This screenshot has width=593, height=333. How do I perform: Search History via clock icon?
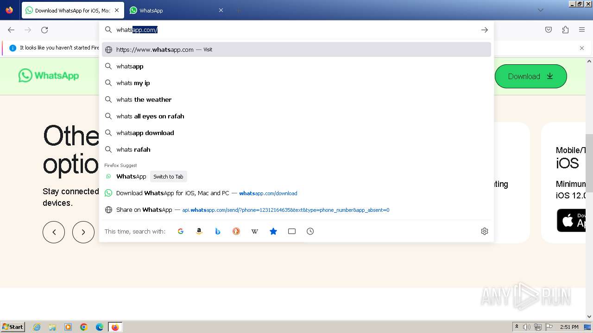310,231
